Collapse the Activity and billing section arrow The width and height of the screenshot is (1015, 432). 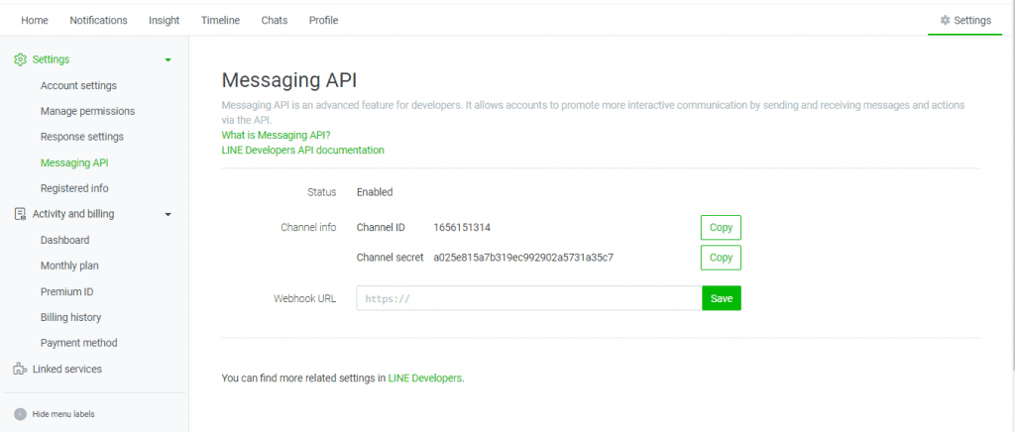point(169,214)
